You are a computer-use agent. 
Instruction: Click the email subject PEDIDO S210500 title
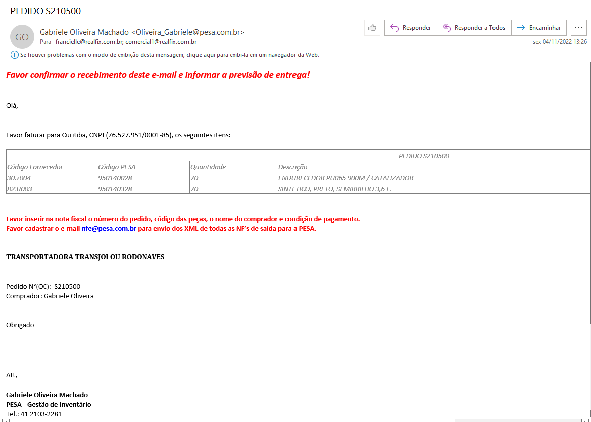tap(45, 11)
